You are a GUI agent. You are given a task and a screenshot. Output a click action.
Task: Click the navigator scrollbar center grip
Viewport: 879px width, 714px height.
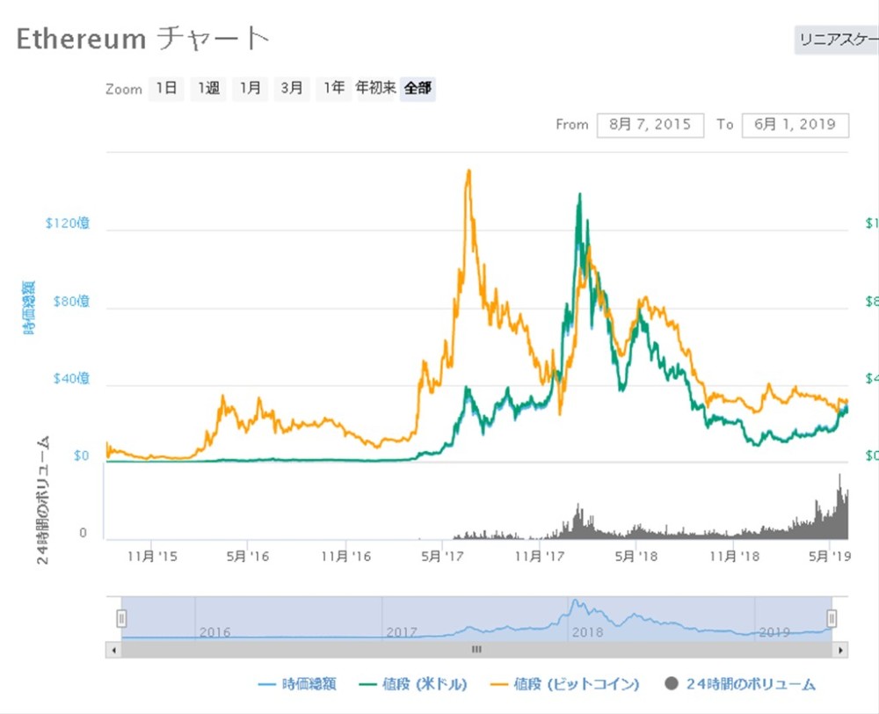click(476, 650)
